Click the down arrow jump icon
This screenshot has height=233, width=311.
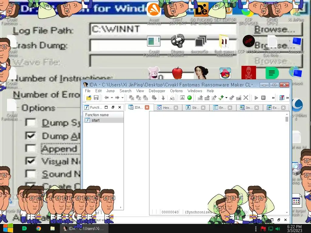pyautogui.click(x=163, y=98)
